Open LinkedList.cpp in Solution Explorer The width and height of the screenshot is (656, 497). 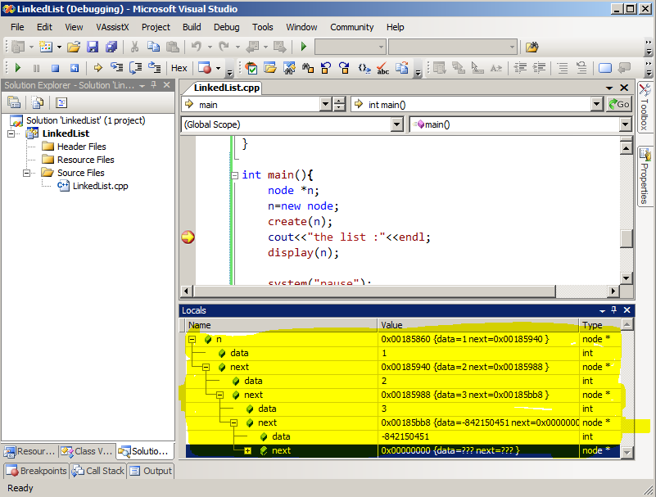[100, 186]
